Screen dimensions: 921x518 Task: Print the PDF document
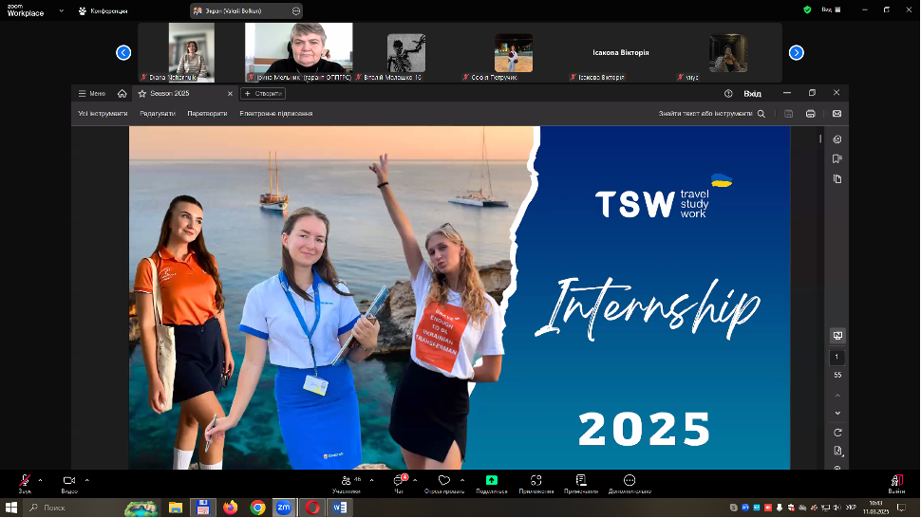(x=811, y=114)
